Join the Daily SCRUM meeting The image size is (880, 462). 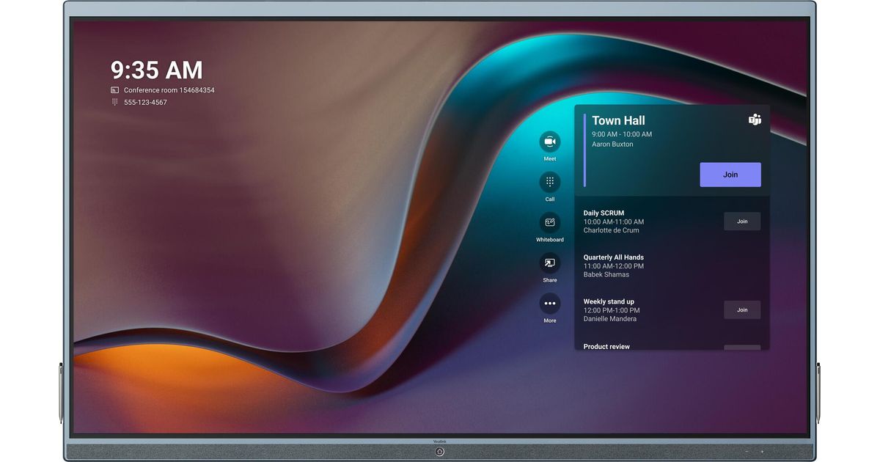[741, 221]
